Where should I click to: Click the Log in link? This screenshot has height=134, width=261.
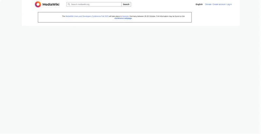[229, 4]
